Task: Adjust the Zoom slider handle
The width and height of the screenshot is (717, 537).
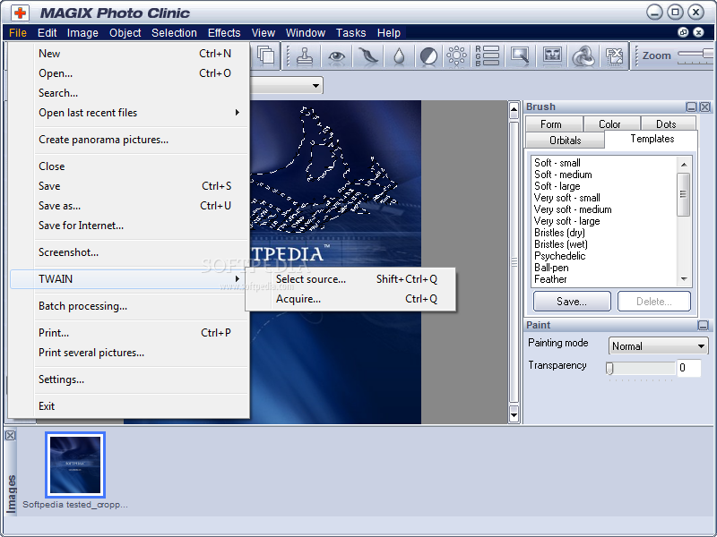Action: click(x=709, y=54)
